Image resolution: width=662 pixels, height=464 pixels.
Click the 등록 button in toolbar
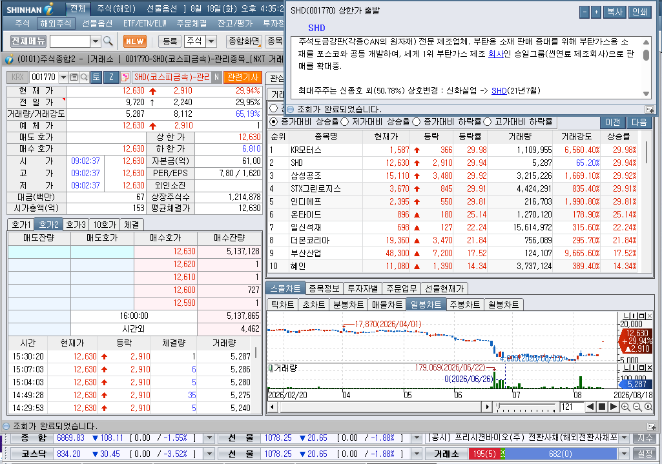point(170,41)
